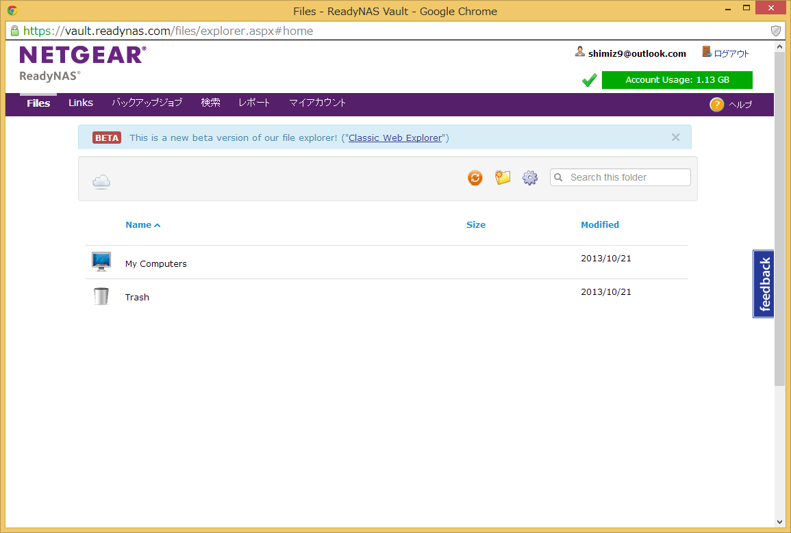The width and height of the screenshot is (791, 533).
Task: Click the orange help question mark icon
Action: [x=716, y=105]
